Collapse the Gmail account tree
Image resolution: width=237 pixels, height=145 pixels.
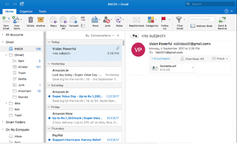2,42
